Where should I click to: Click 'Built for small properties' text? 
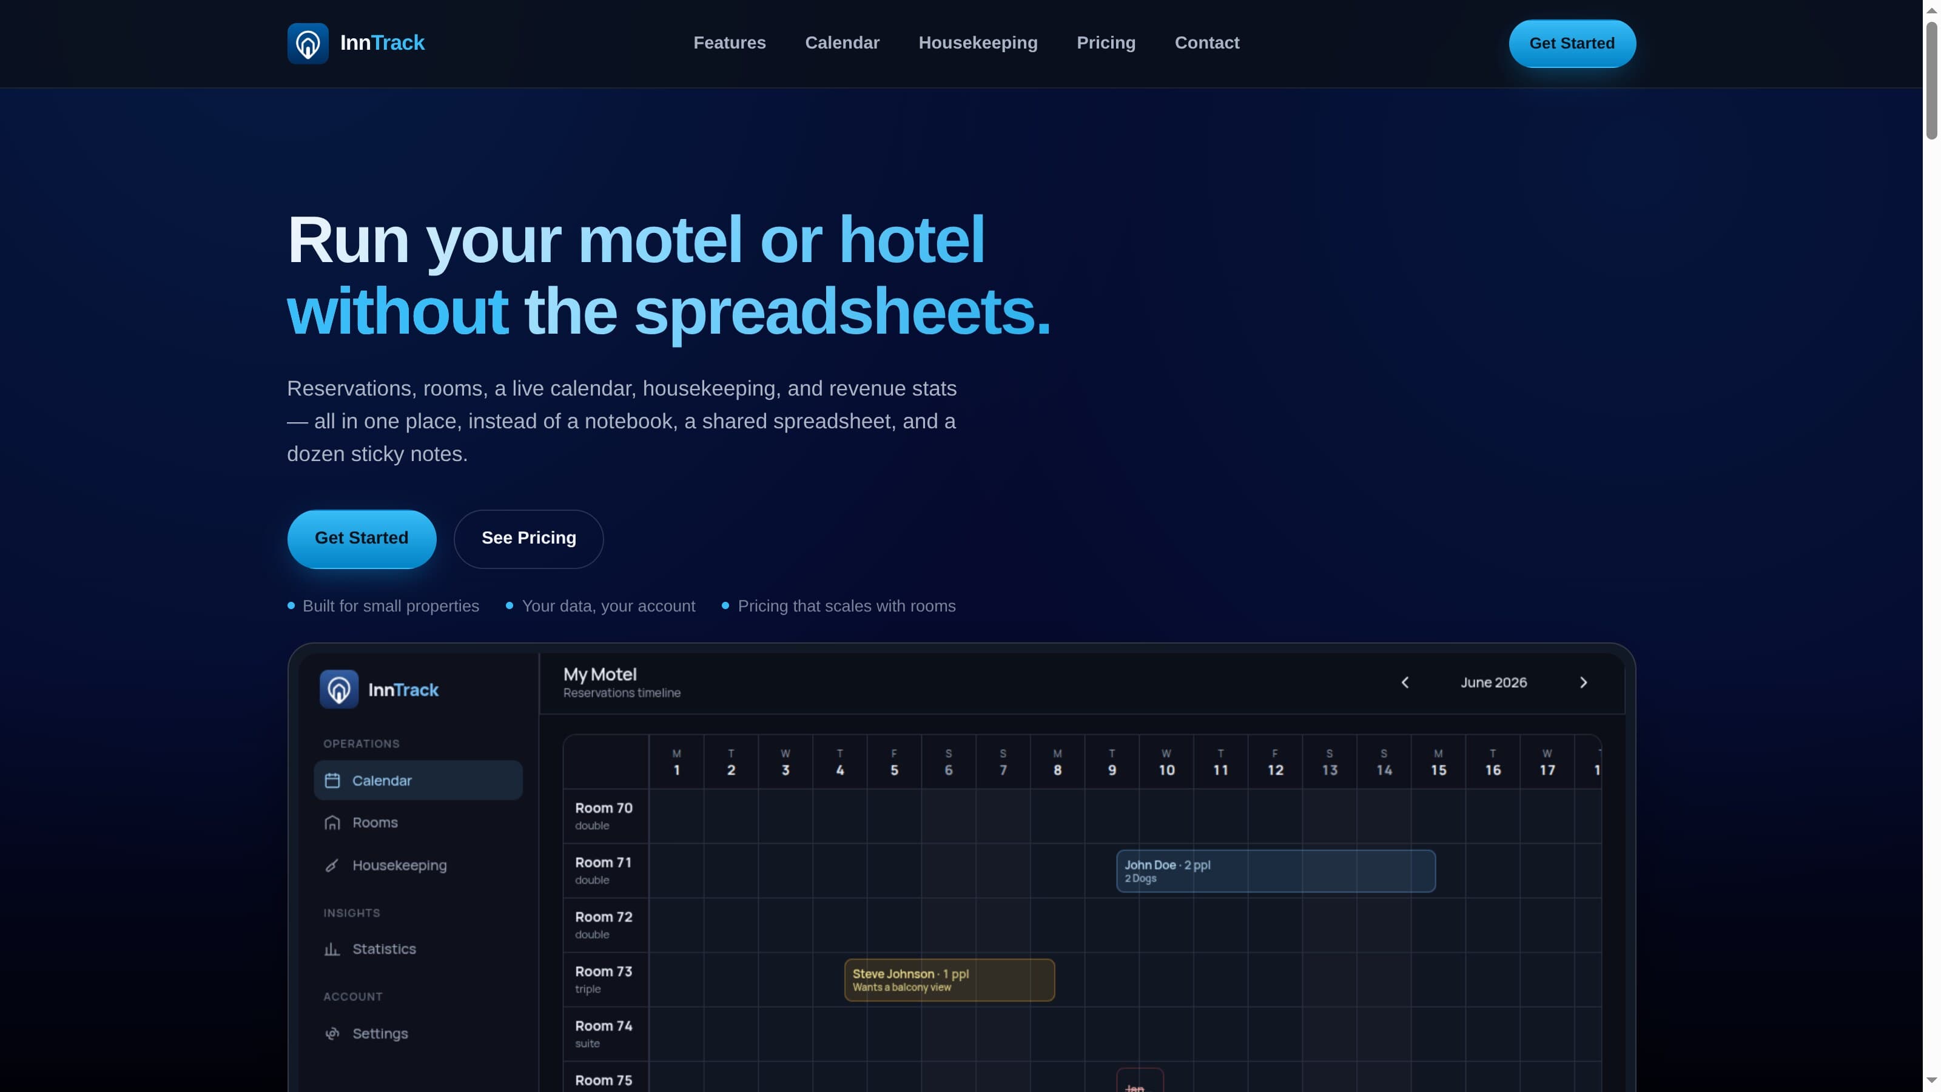[x=390, y=606]
